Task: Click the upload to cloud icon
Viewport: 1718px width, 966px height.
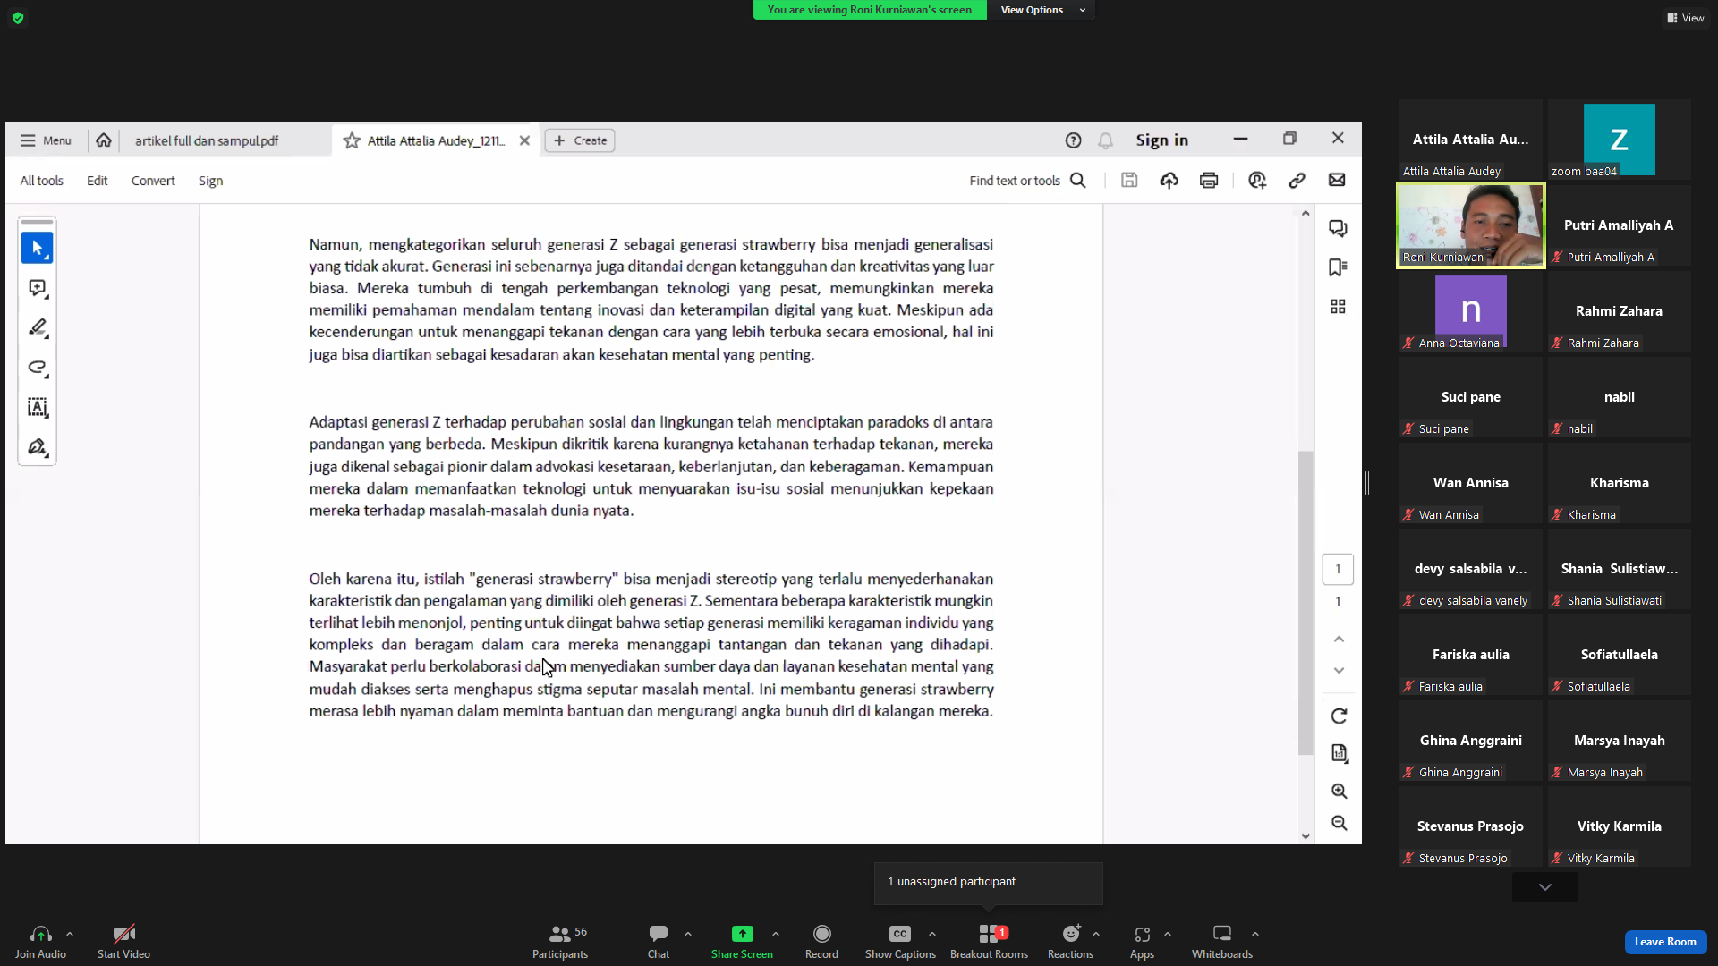Action: pos(1169,181)
